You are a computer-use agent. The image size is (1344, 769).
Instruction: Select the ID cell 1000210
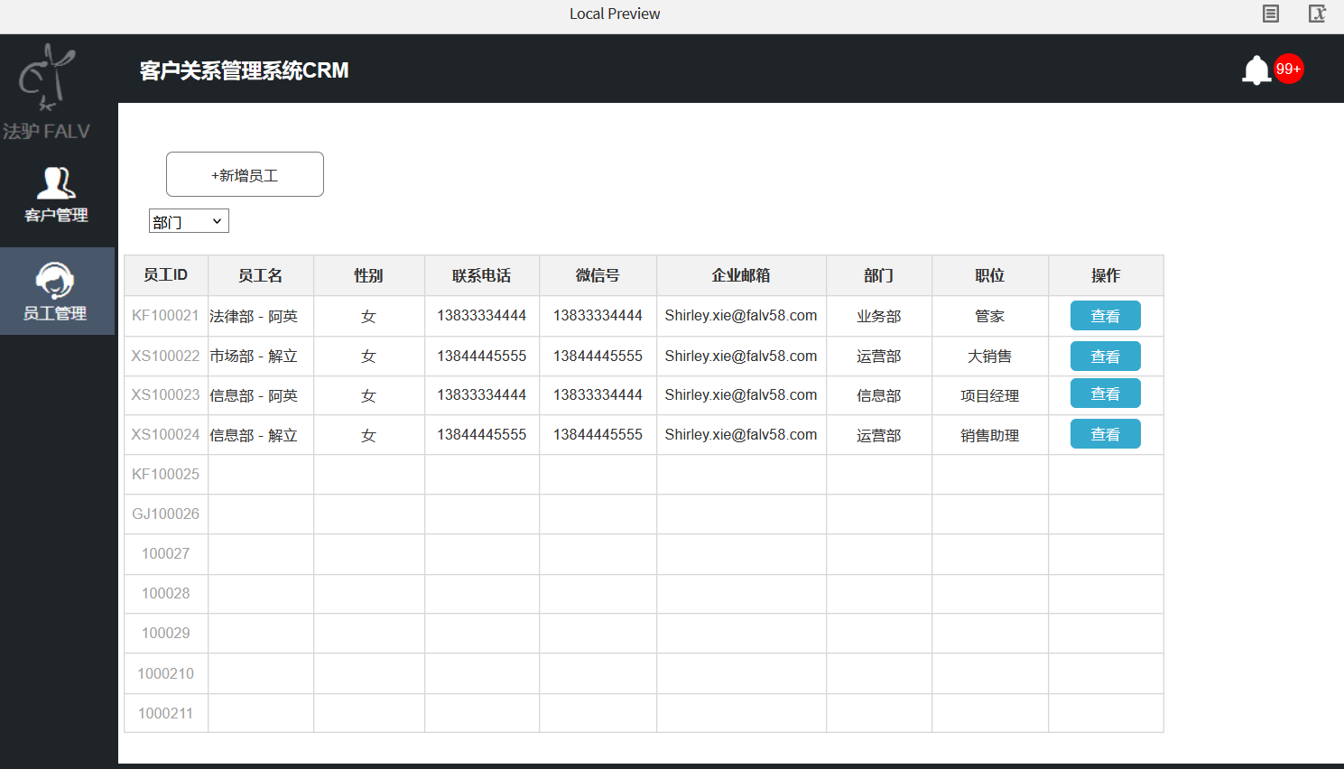pyautogui.click(x=166, y=674)
